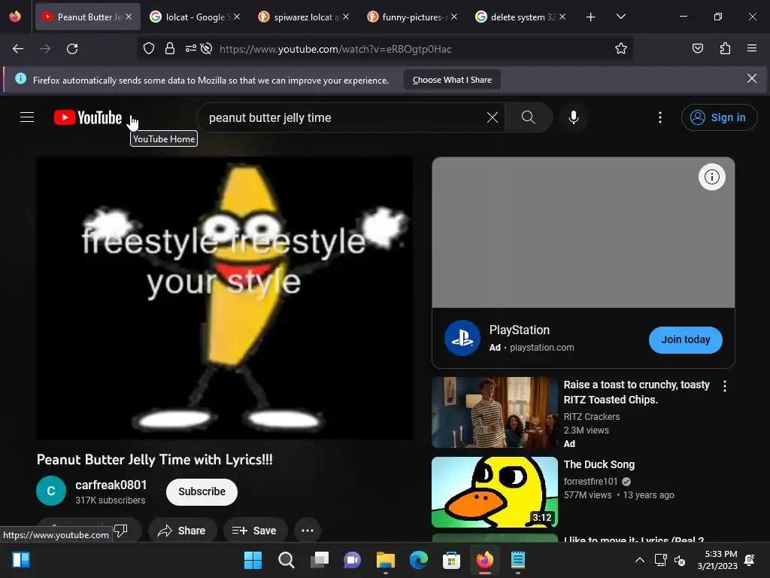770x578 pixels.
Task: Open the Firefox application menu
Action: click(x=752, y=49)
